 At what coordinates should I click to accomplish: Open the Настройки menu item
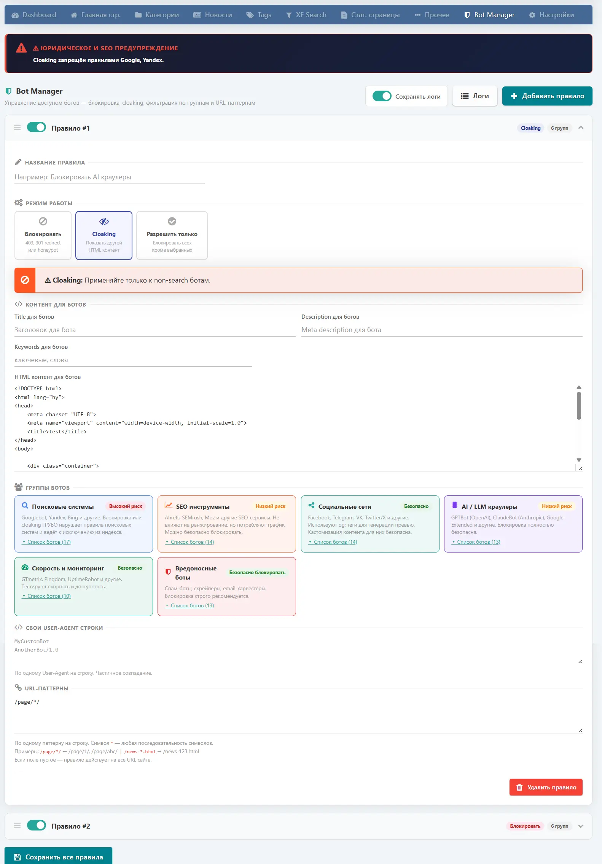pos(551,15)
